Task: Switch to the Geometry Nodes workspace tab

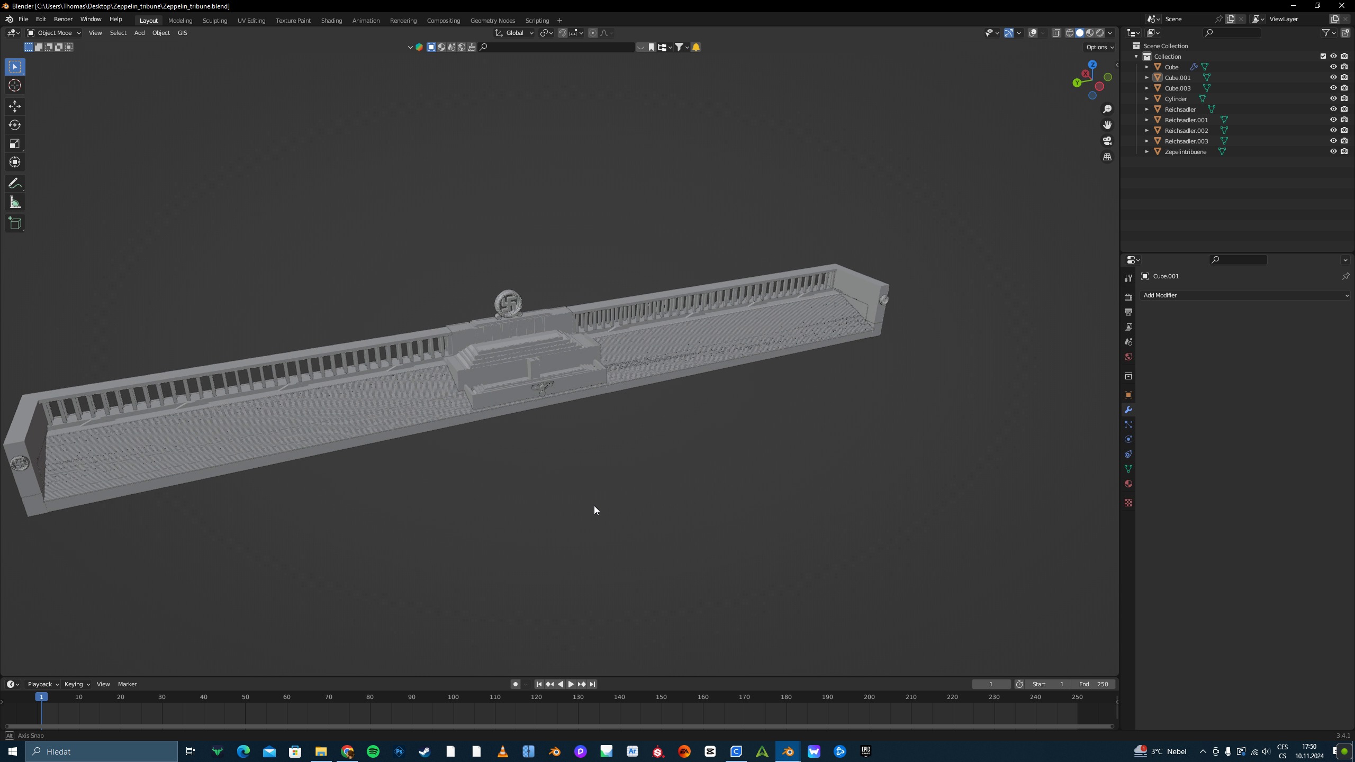Action: coord(492,21)
